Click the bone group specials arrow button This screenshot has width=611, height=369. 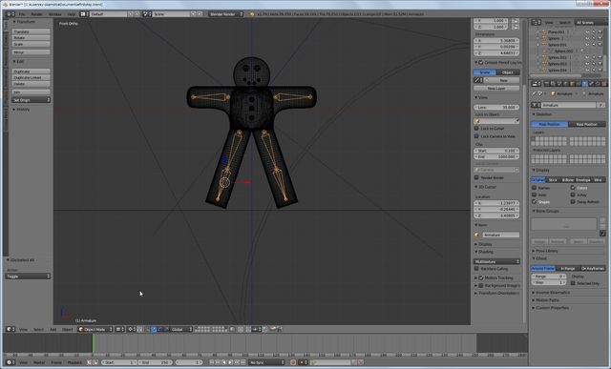pos(602,234)
